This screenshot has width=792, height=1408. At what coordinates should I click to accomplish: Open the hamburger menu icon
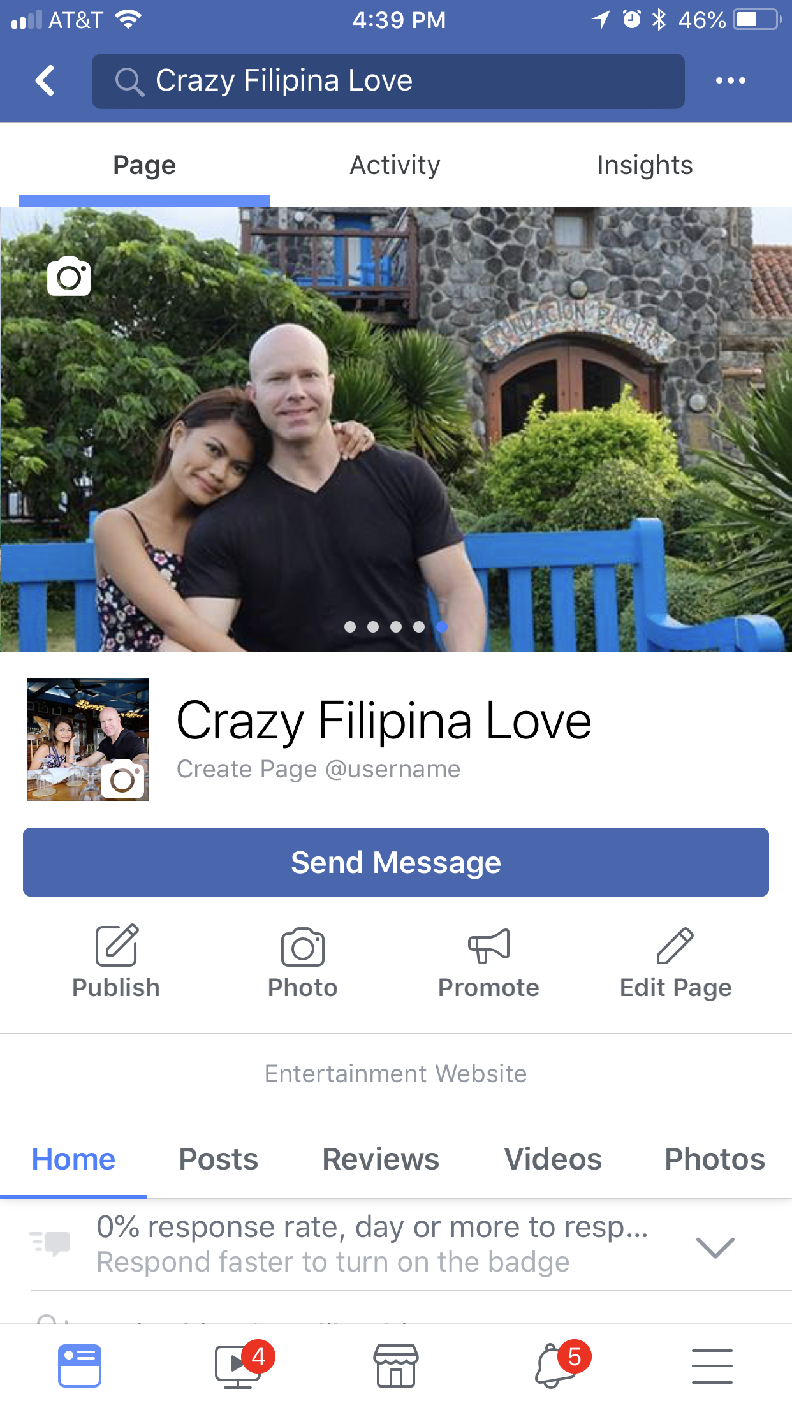(x=712, y=1366)
